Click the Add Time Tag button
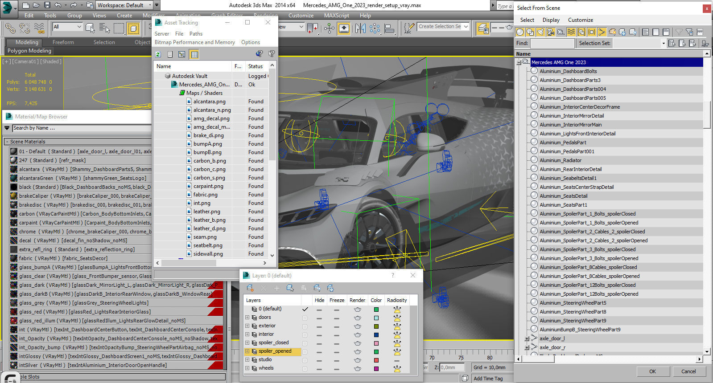This screenshot has width=713, height=383. click(x=488, y=379)
